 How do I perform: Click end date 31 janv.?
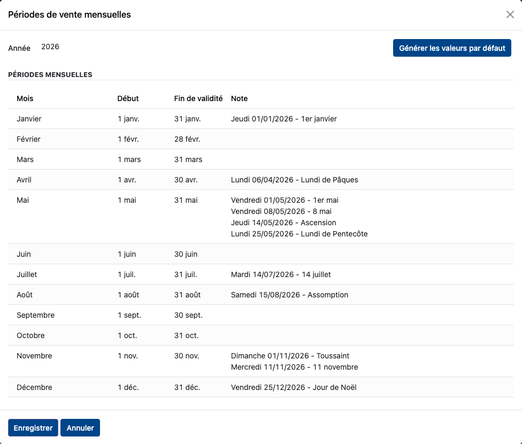[x=187, y=119]
